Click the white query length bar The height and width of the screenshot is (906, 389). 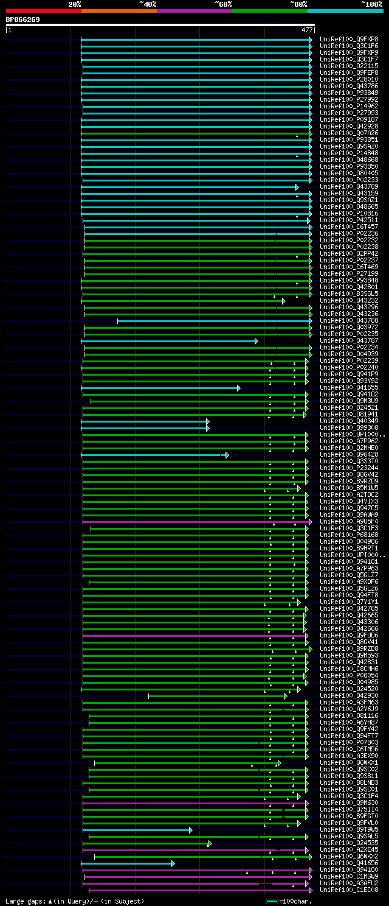pos(160,25)
